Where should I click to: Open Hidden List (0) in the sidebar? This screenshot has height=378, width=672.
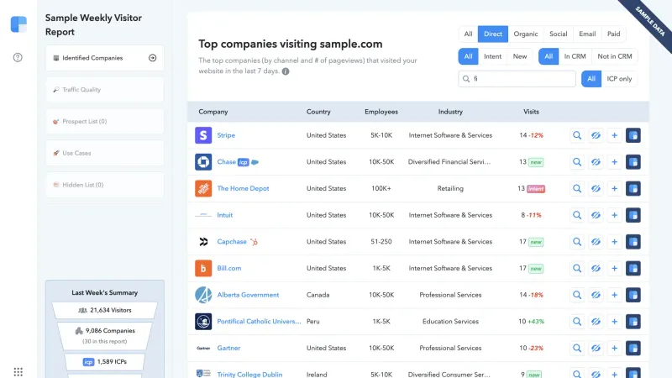pyautogui.click(x=104, y=185)
